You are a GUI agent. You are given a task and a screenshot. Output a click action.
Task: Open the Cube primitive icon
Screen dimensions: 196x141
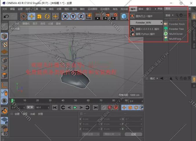pyautogui.click(x=124, y=16)
